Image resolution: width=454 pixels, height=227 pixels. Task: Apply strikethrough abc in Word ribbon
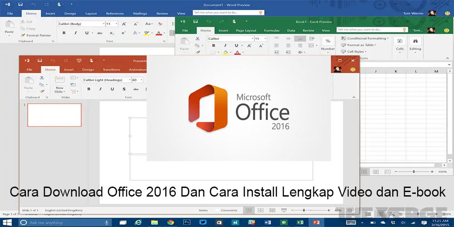coord(99,33)
